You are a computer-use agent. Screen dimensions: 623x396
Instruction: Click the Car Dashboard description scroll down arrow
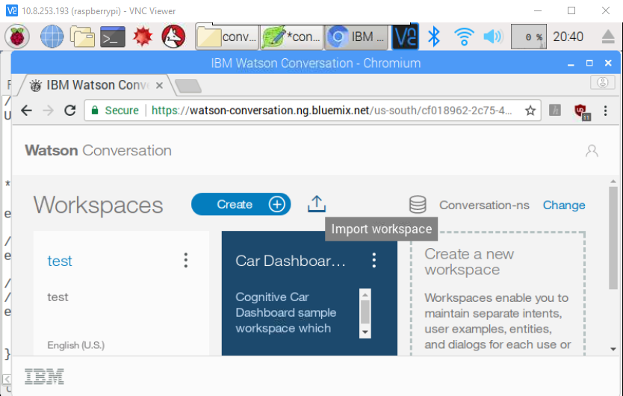coord(365,332)
